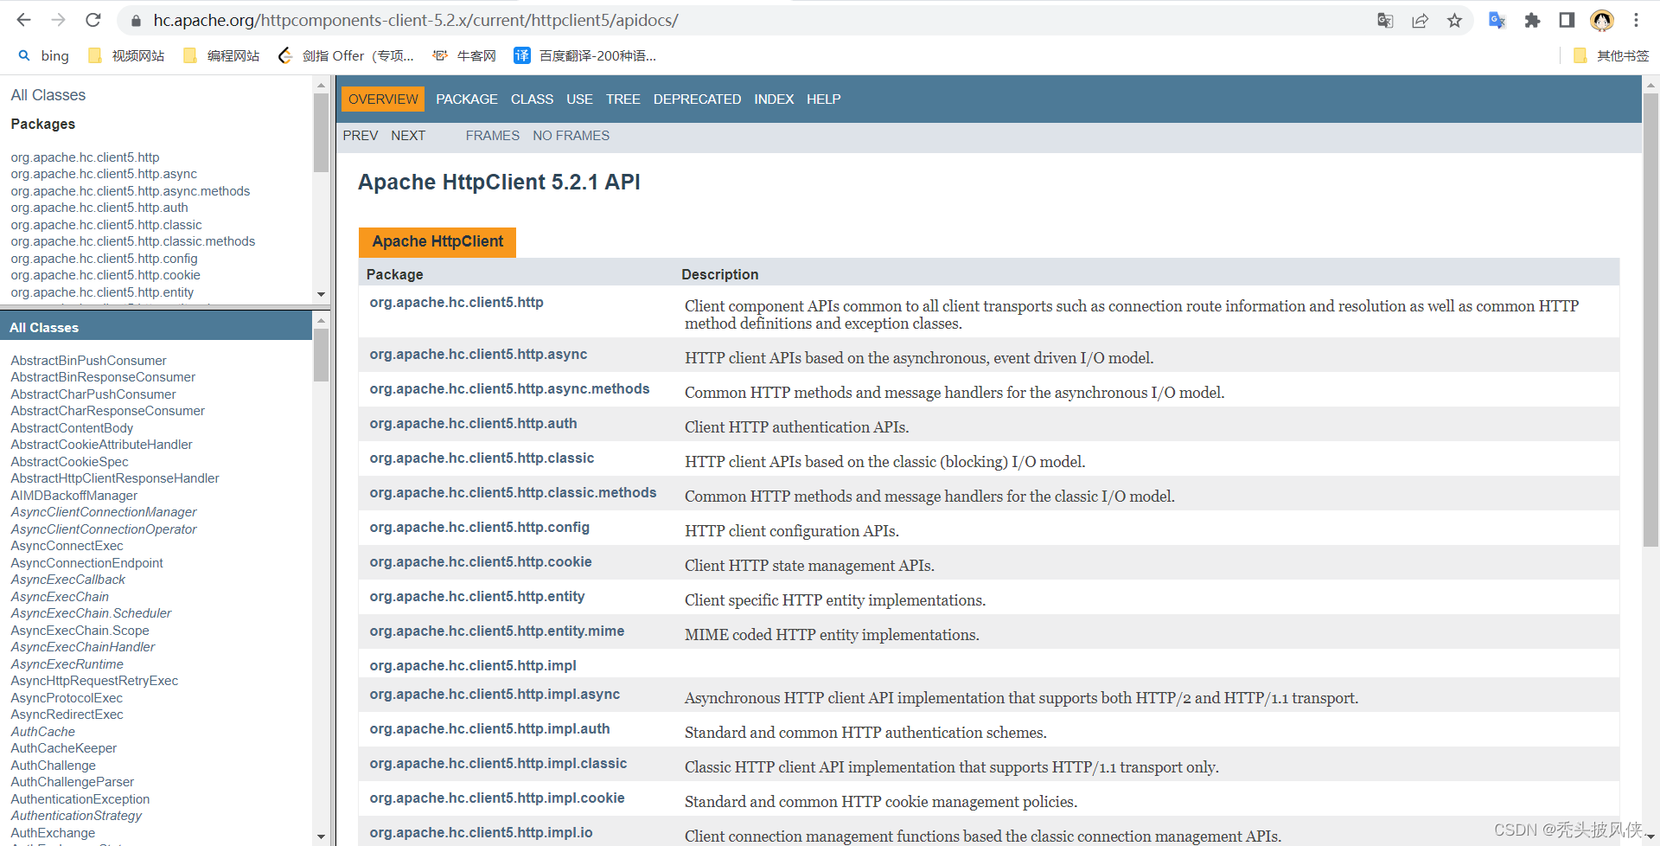Open the 剑指 Offer bookmark
1660x846 pixels.
(346, 55)
